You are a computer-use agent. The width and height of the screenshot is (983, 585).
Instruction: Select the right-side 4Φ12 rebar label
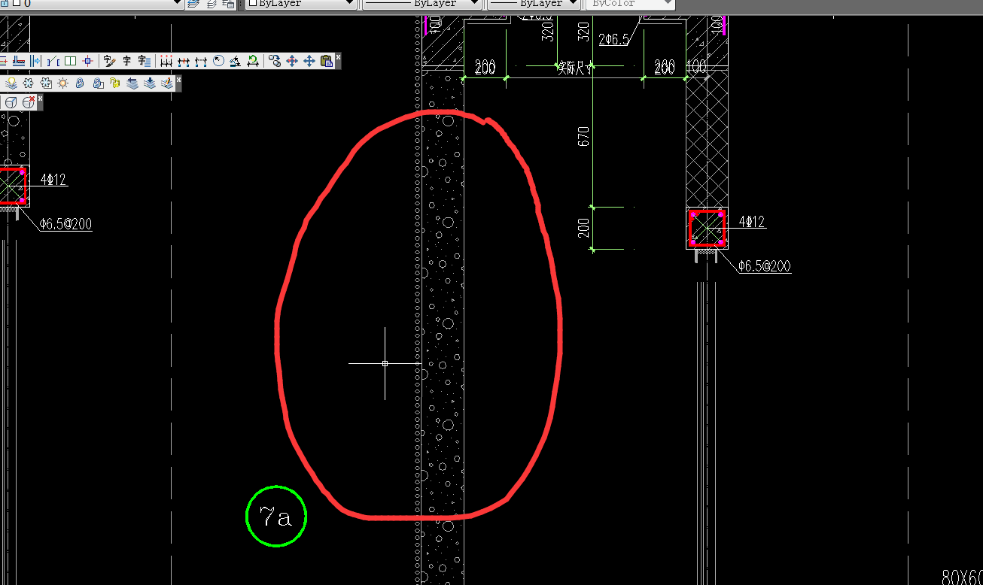pyautogui.click(x=752, y=222)
